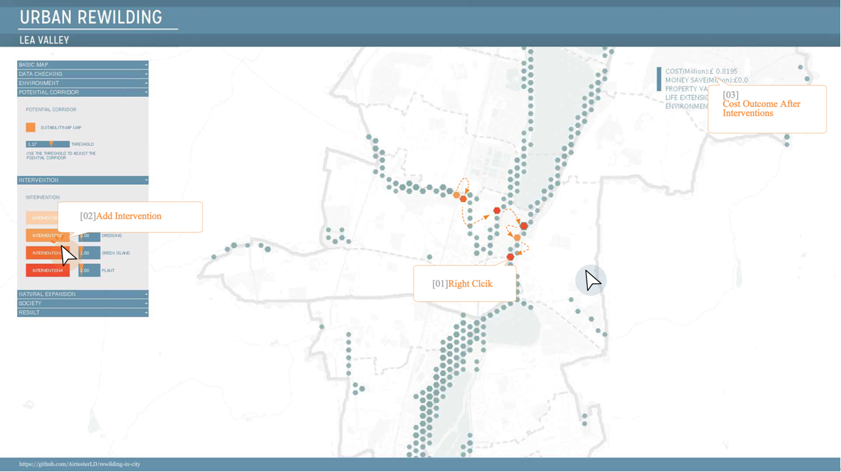Click the Urban Rewilding title
Image resolution: width=841 pixels, height=472 pixels.
tap(91, 18)
